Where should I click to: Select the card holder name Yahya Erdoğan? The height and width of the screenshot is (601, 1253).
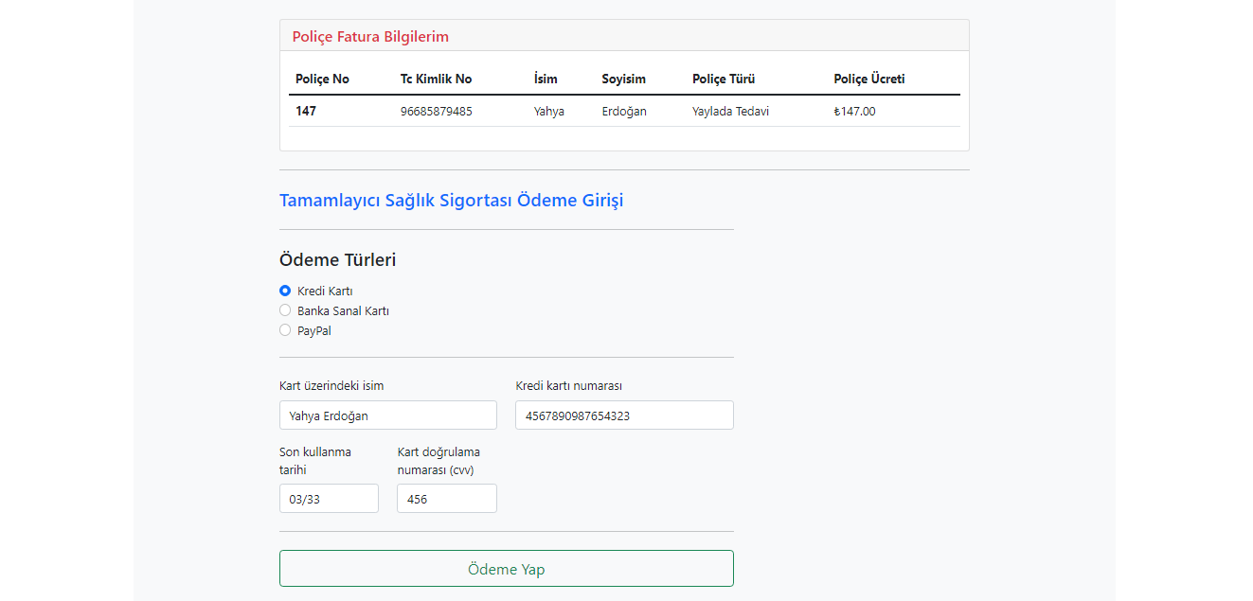tap(388, 415)
